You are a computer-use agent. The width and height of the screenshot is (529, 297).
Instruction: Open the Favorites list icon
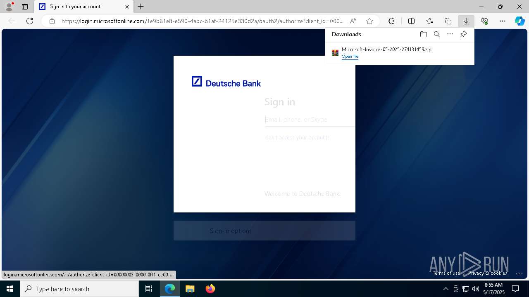click(x=430, y=21)
